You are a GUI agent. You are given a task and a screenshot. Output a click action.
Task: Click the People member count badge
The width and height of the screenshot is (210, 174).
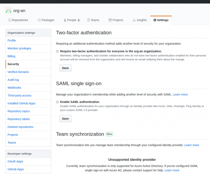coord(79,20)
